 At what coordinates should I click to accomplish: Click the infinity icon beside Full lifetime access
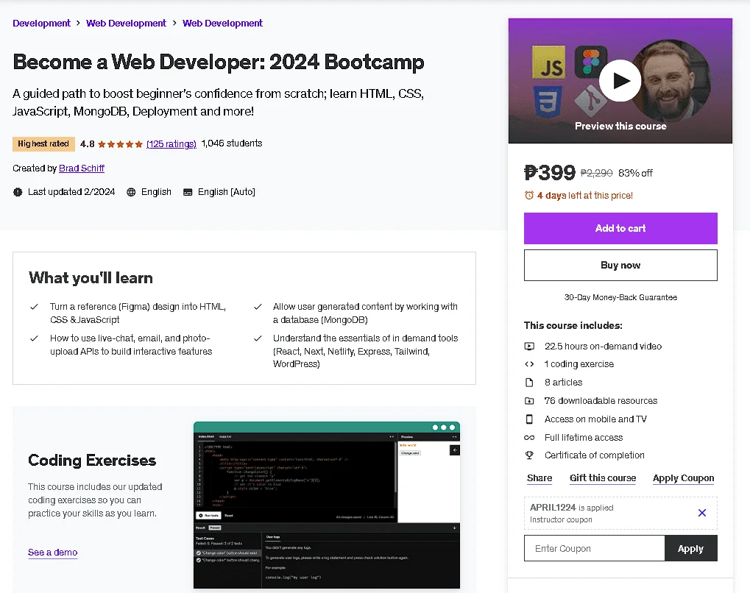(x=529, y=438)
